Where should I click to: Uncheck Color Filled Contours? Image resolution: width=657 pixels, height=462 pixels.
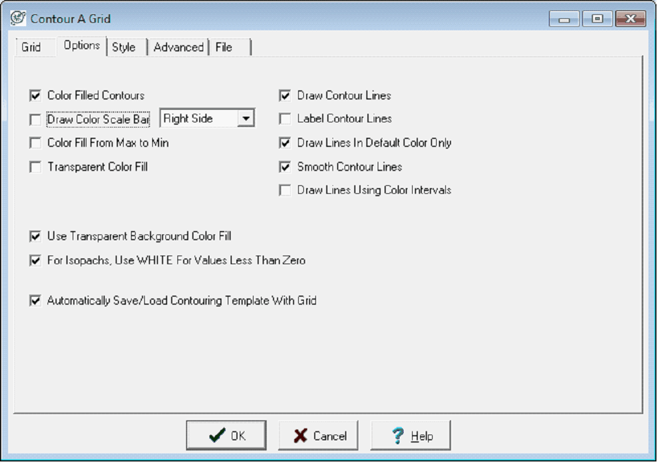(x=35, y=95)
